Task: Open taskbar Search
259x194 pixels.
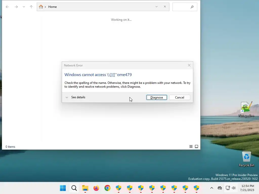Action: [x=74, y=188]
